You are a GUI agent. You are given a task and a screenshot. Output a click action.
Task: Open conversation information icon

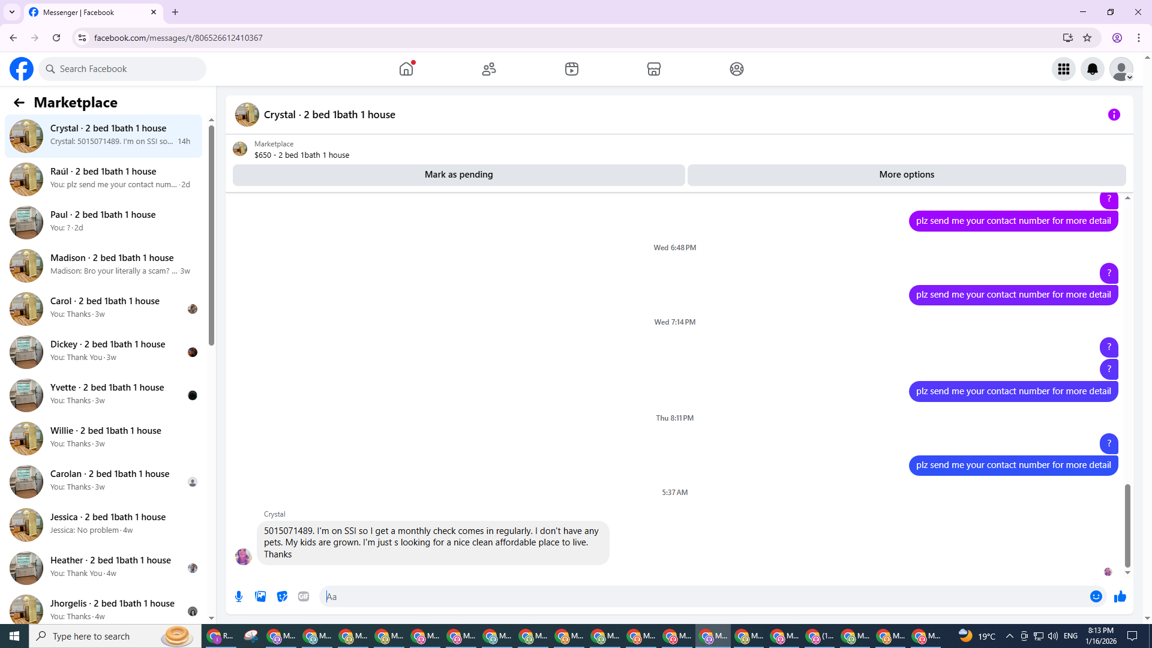[1114, 115]
